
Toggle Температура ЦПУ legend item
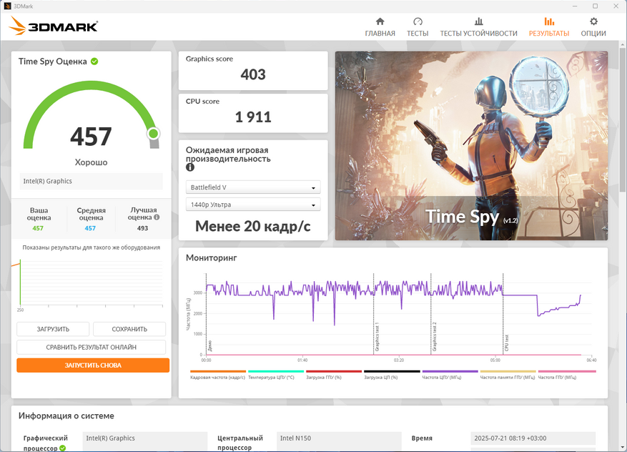275,375
